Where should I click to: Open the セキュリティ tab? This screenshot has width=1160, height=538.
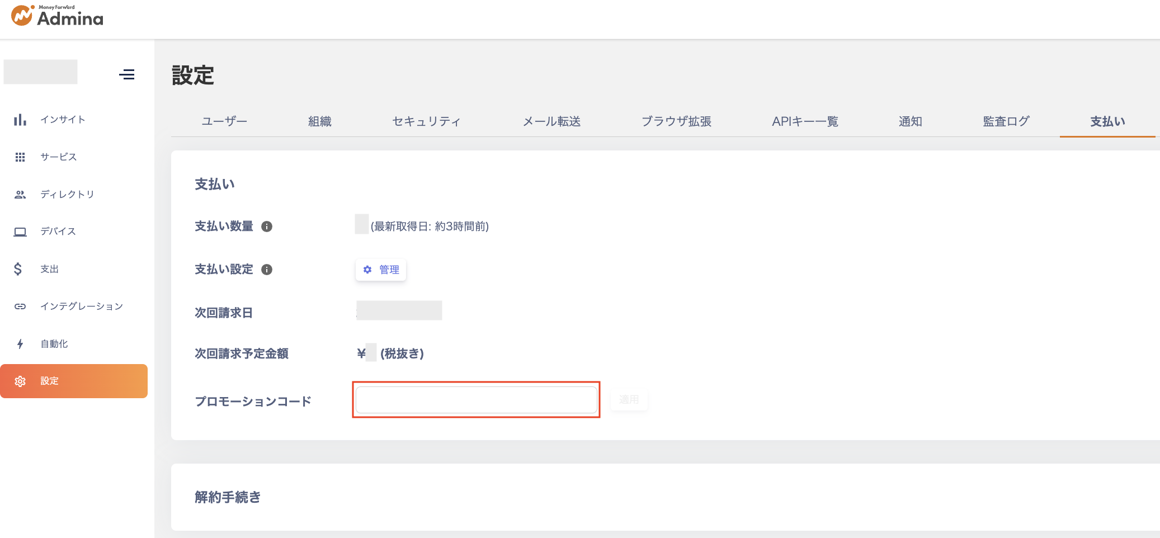426,121
